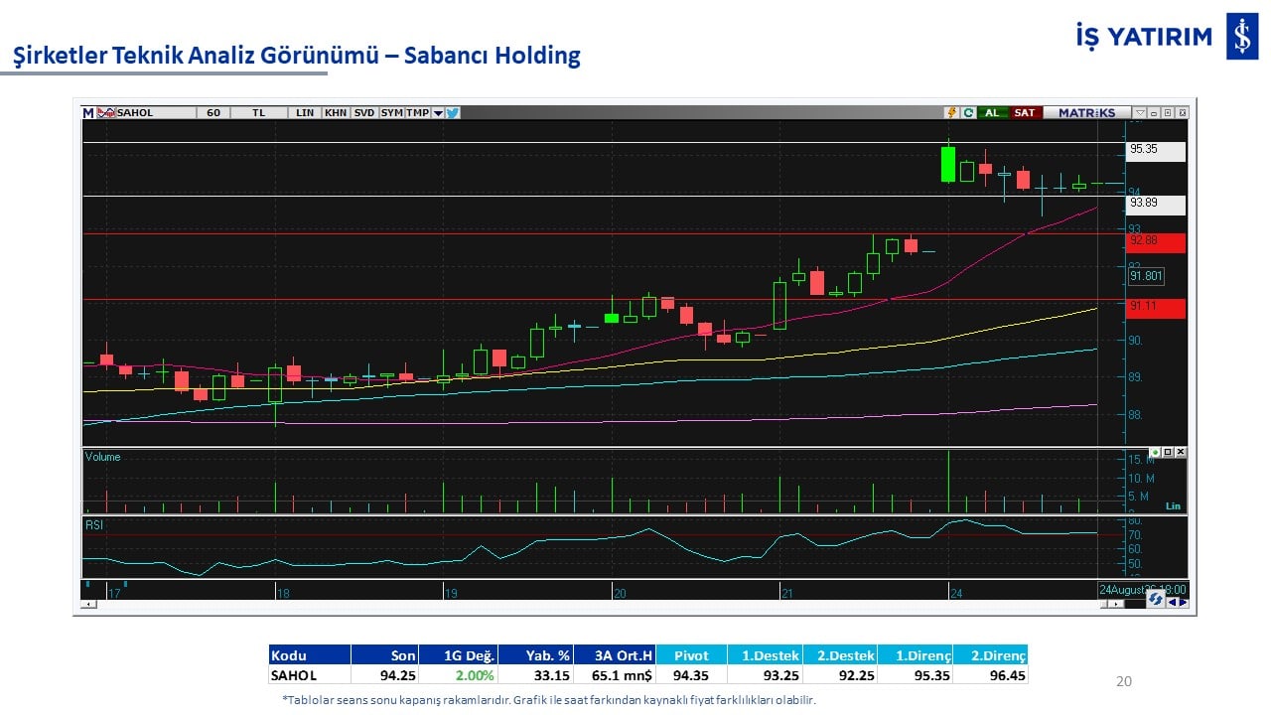Close the SAHOL chart window
The width and height of the screenshot is (1271, 715).
(1182, 113)
